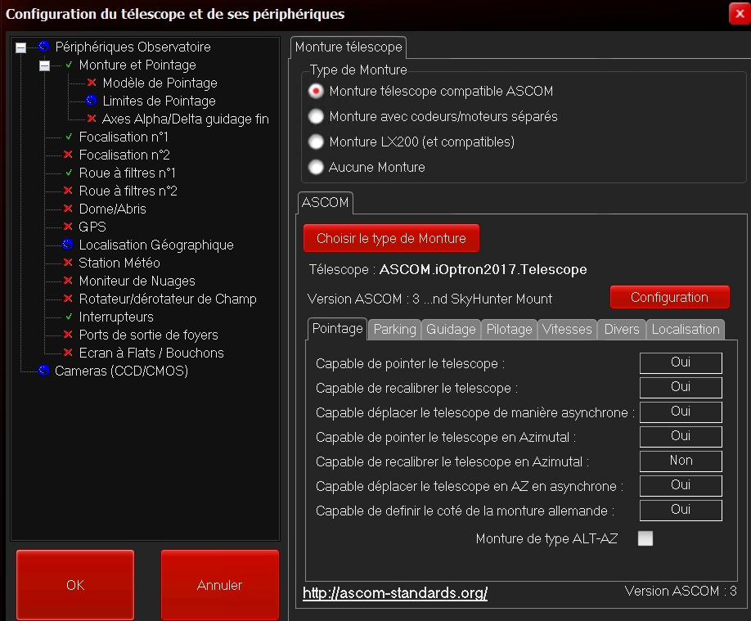Click the red X icon beside Modèle de Pointage
This screenshot has width=751, height=621.
pos(92,83)
